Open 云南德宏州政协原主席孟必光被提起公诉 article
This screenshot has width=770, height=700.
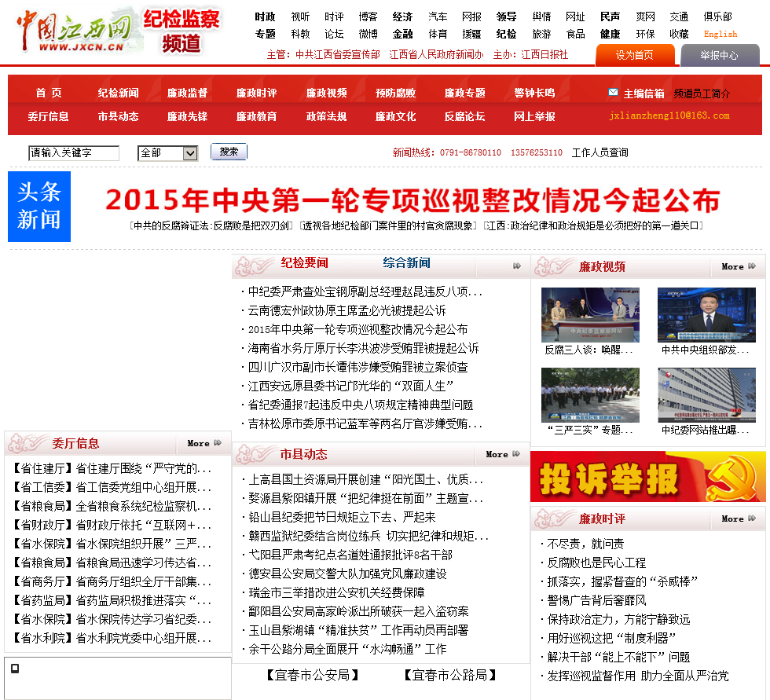[346, 310]
